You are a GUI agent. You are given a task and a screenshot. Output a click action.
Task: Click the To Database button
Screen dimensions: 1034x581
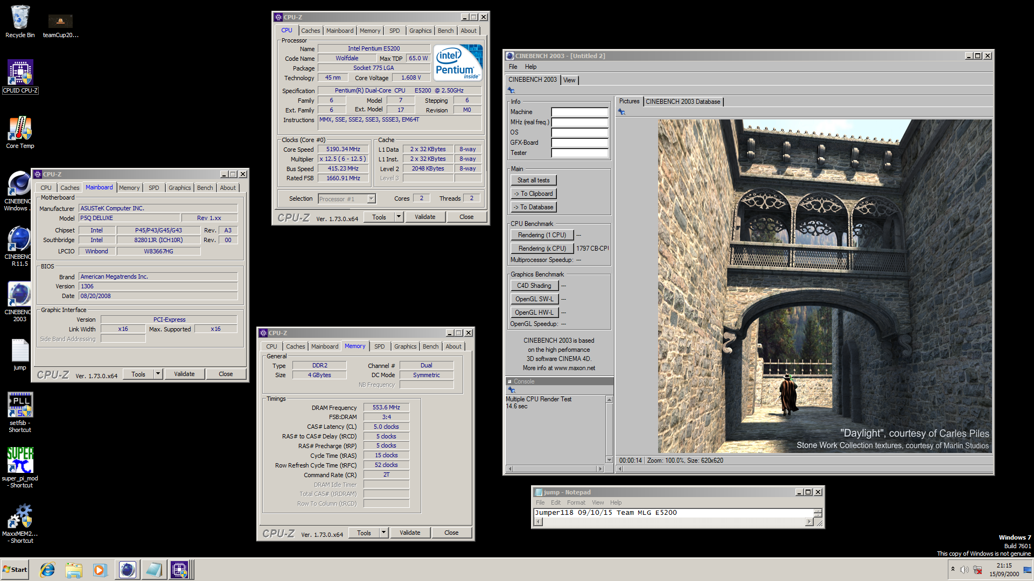coord(534,207)
